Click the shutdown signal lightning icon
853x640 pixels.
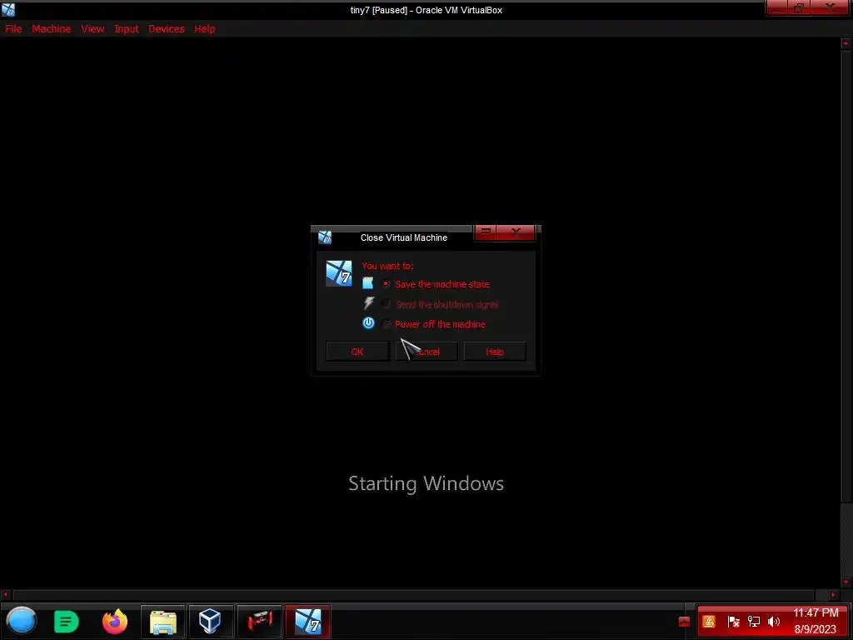click(x=369, y=303)
